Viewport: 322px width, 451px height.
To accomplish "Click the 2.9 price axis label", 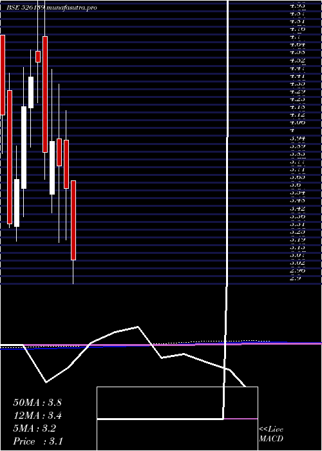I will pos(296,278).
